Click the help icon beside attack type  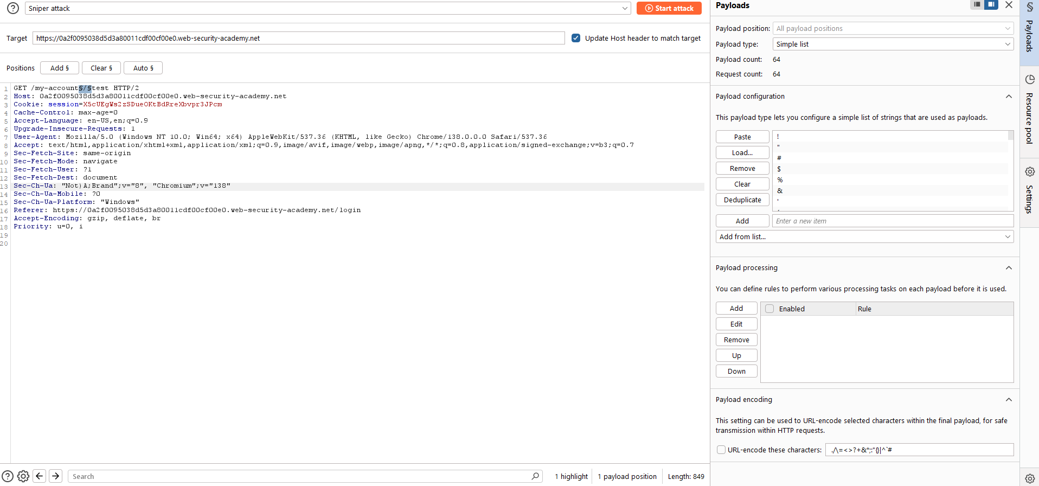pos(13,8)
